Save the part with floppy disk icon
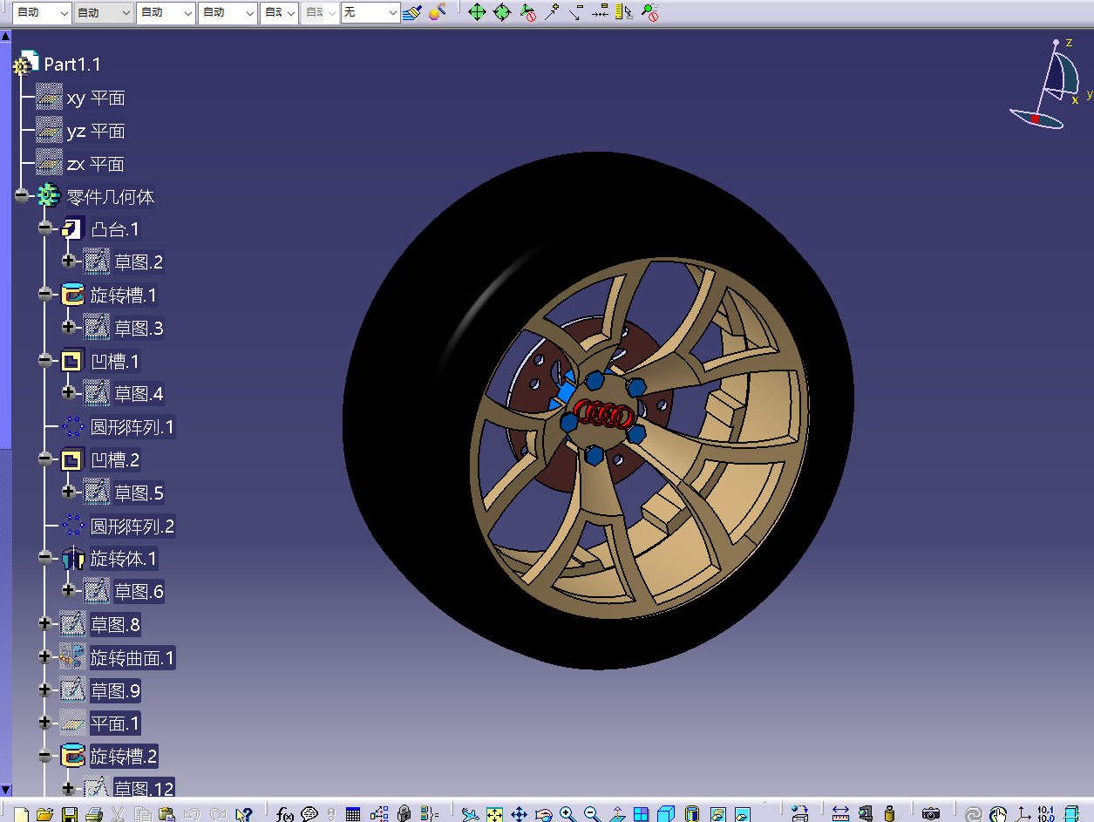Image resolution: width=1094 pixels, height=822 pixels. pos(70,814)
